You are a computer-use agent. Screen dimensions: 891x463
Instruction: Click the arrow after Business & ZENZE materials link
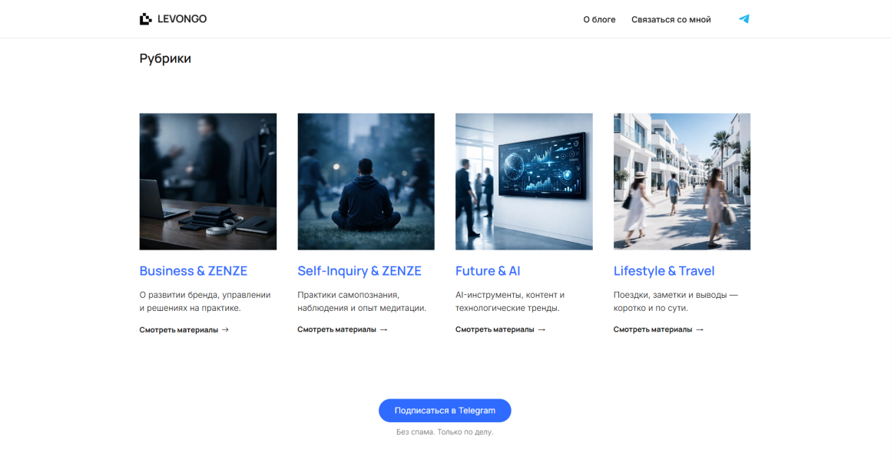tap(225, 329)
